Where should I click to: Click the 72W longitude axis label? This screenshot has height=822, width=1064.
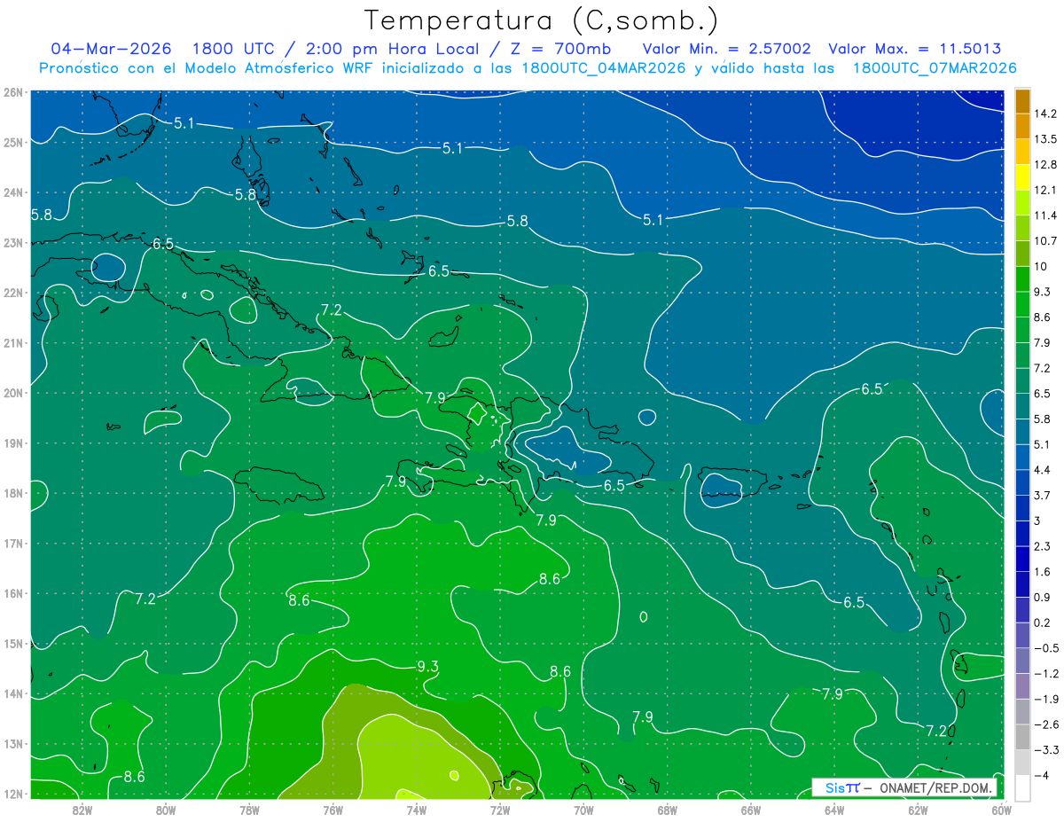tap(500, 809)
